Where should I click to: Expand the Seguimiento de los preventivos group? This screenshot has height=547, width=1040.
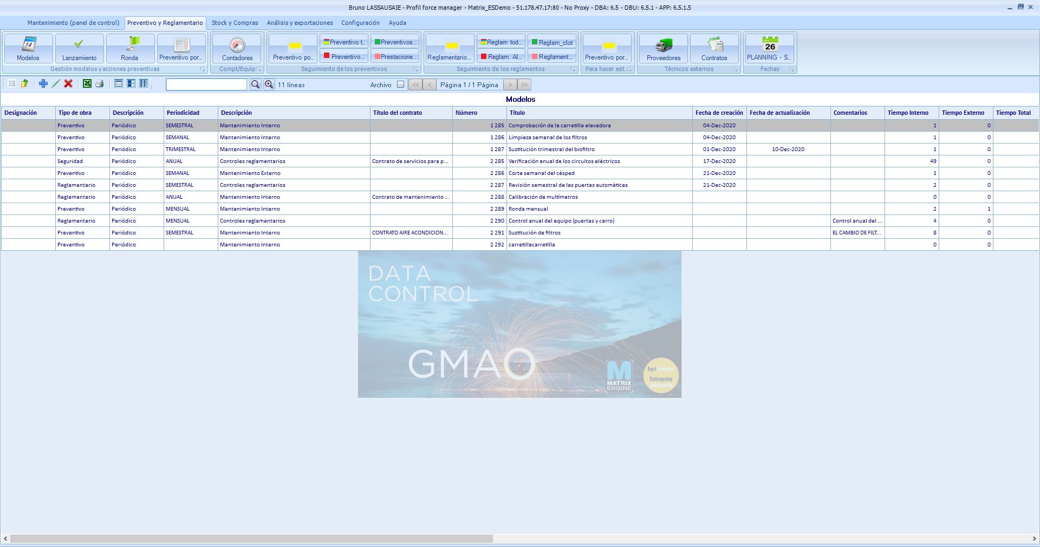click(417, 69)
